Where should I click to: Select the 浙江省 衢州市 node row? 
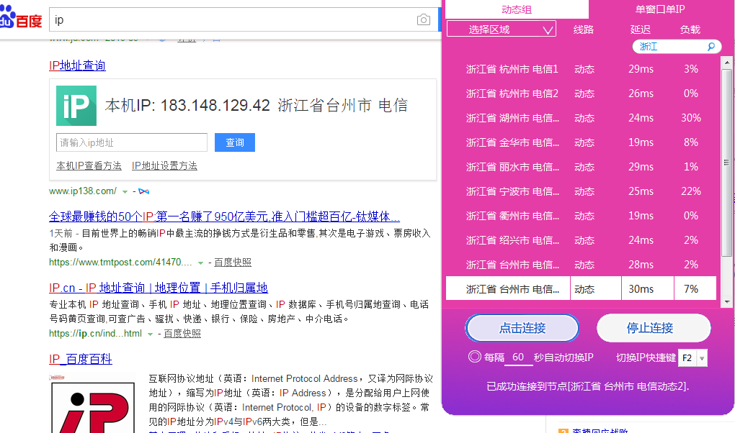(x=582, y=216)
